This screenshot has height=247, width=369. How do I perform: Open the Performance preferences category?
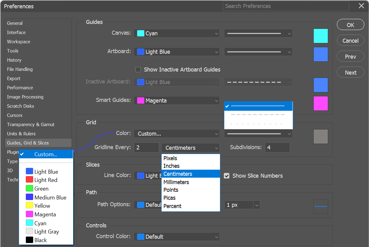pos(20,88)
